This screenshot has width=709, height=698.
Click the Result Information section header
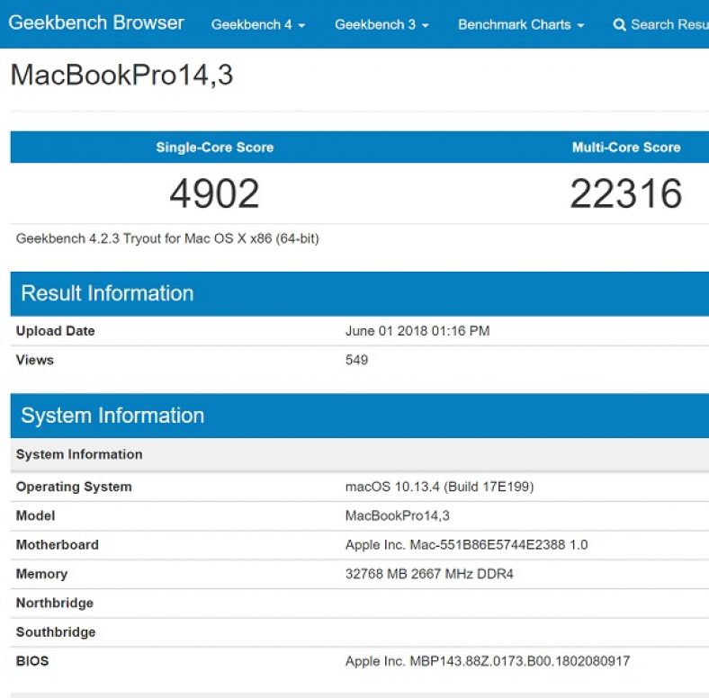(x=360, y=294)
